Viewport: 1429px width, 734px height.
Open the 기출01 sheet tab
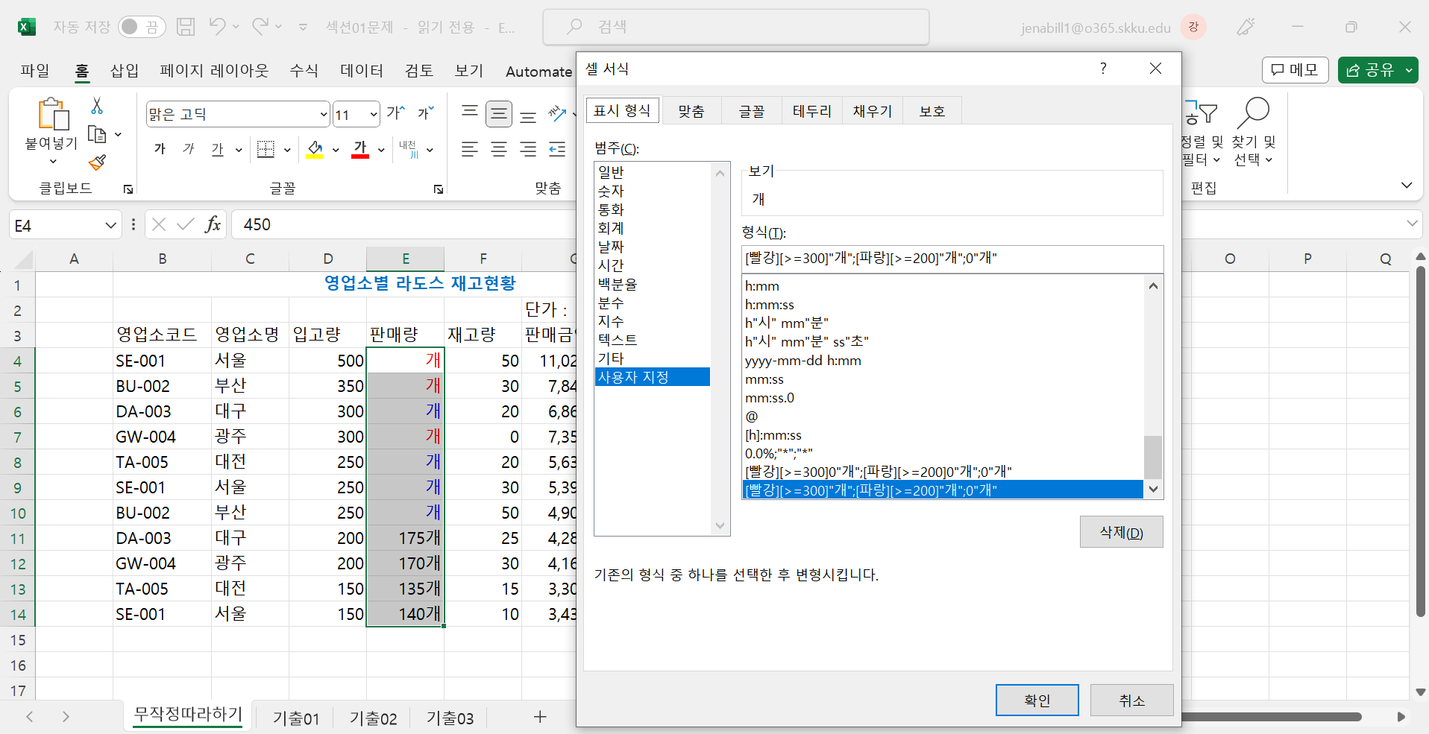click(296, 718)
